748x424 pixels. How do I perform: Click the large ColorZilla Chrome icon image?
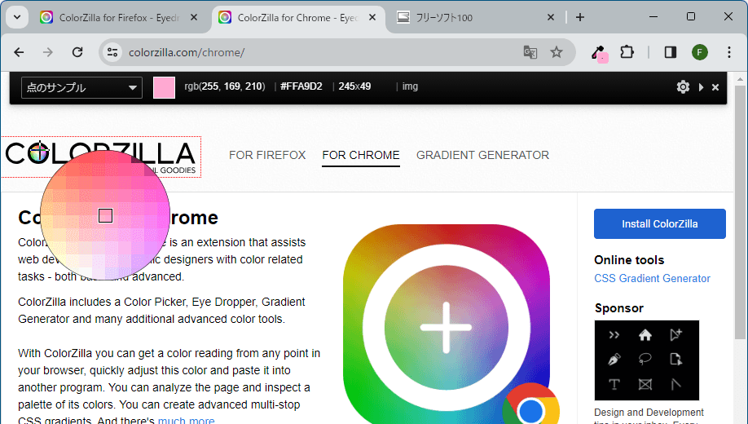(447, 325)
